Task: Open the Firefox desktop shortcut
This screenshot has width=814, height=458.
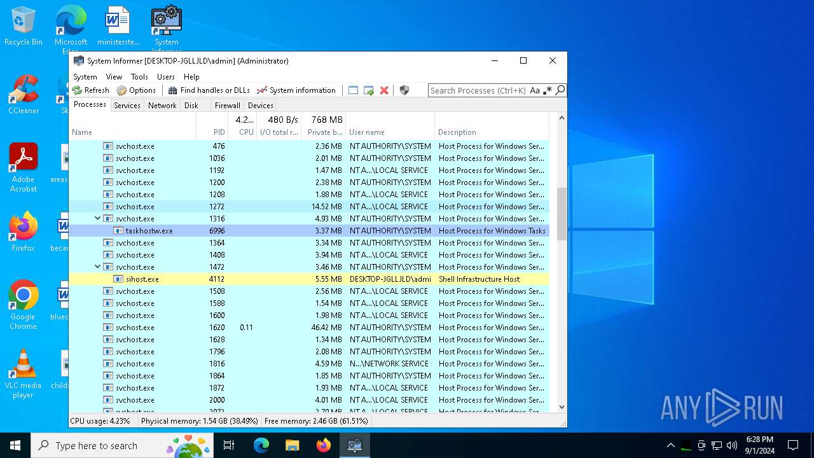Action: (24, 232)
